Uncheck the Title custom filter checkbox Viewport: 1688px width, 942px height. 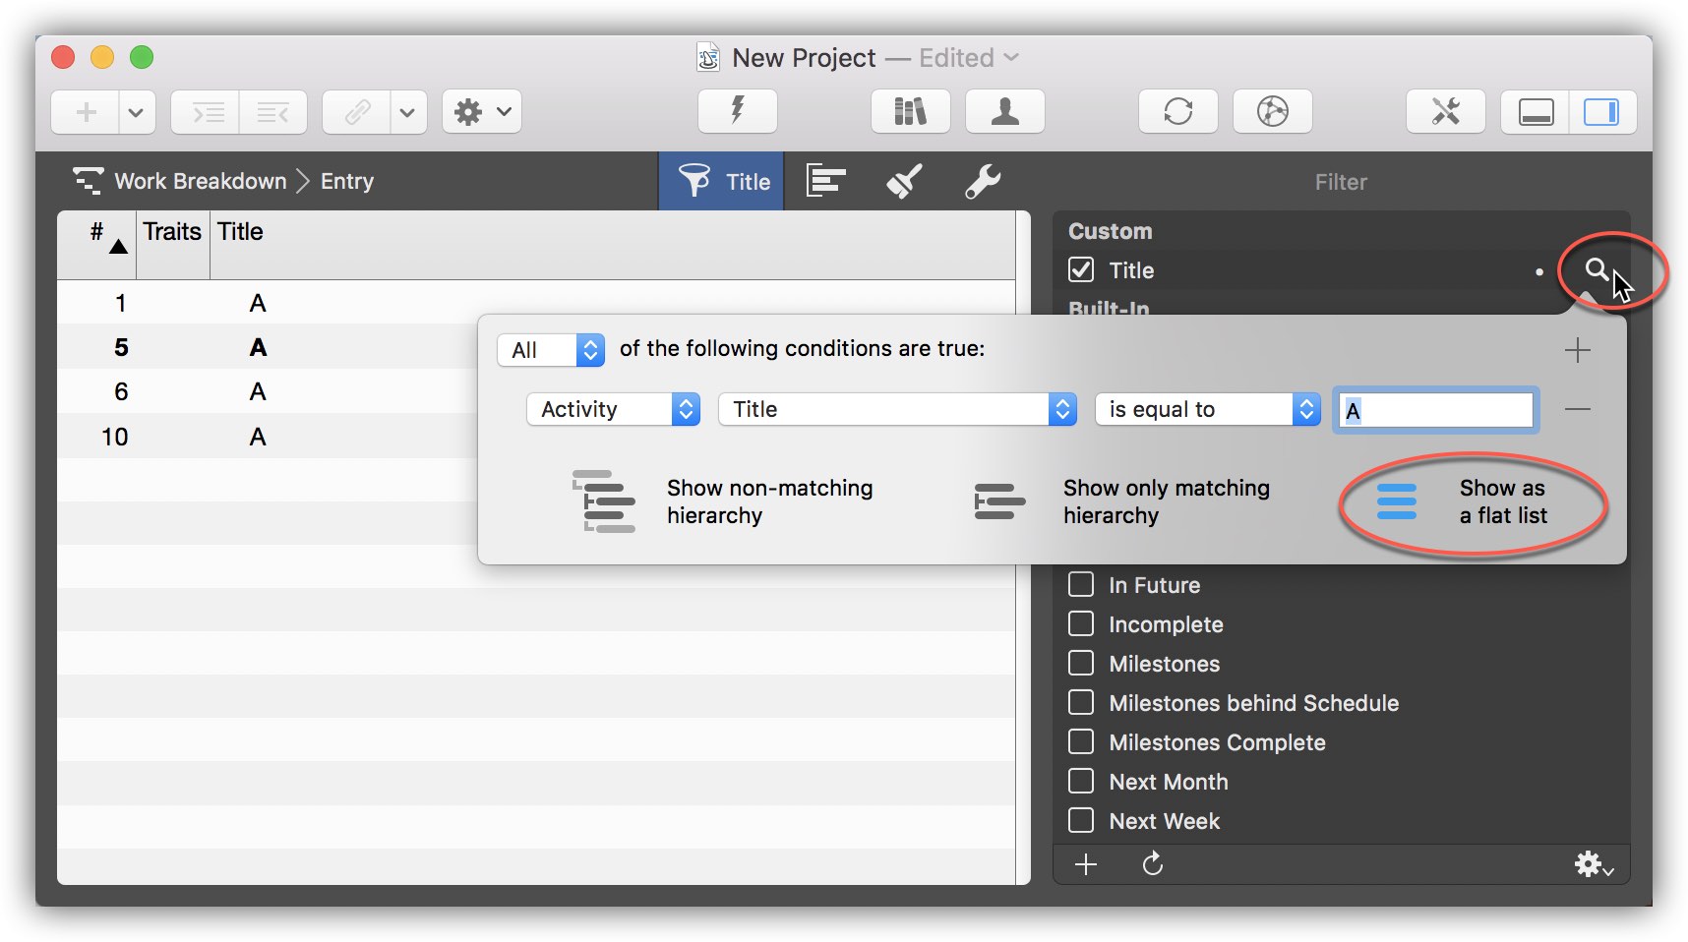[1080, 269]
